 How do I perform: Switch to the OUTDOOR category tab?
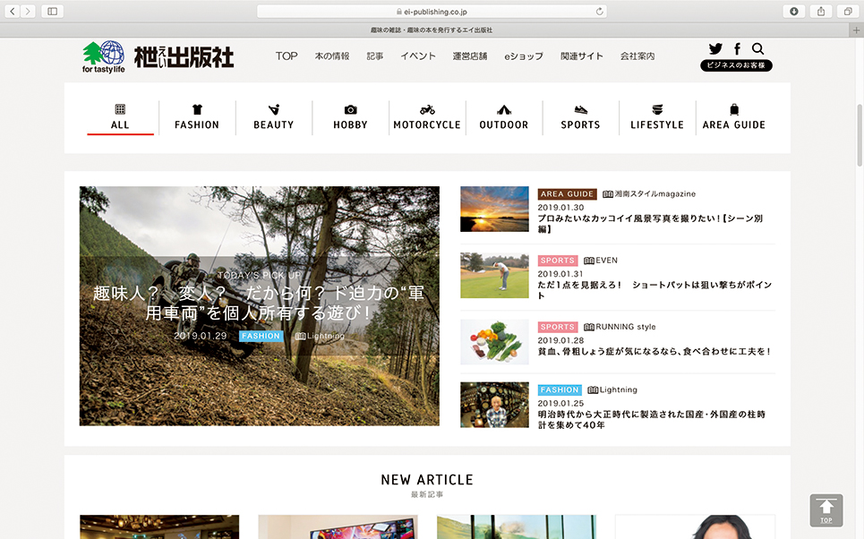coord(504,117)
